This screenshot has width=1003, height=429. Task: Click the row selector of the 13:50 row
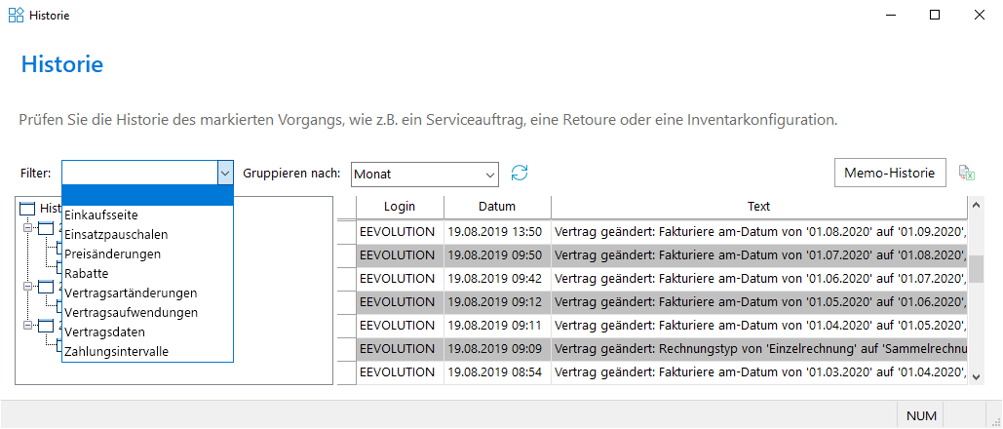(x=347, y=231)
